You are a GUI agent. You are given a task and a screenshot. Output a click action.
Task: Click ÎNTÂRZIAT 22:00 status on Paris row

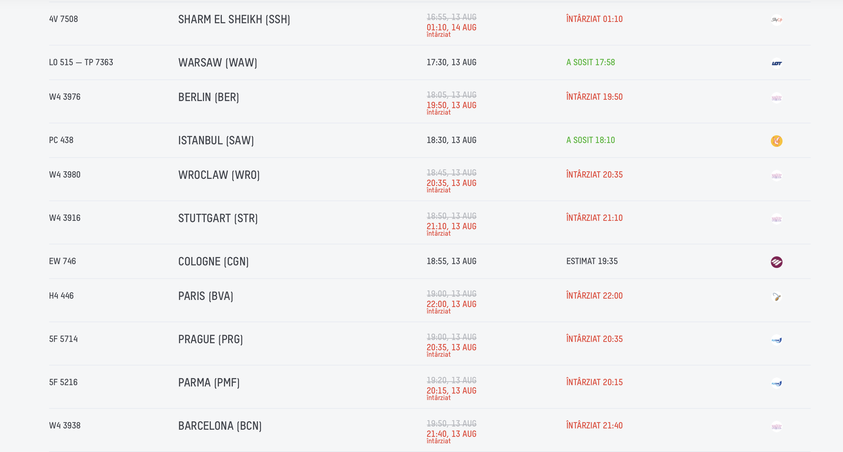[594, 295]
